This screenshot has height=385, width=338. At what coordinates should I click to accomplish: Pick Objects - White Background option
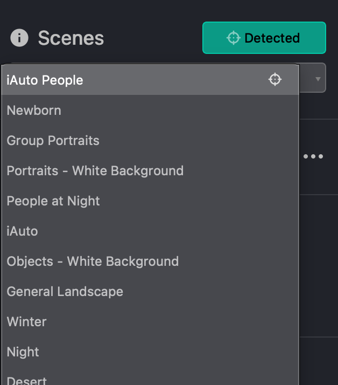coord(93,262)
